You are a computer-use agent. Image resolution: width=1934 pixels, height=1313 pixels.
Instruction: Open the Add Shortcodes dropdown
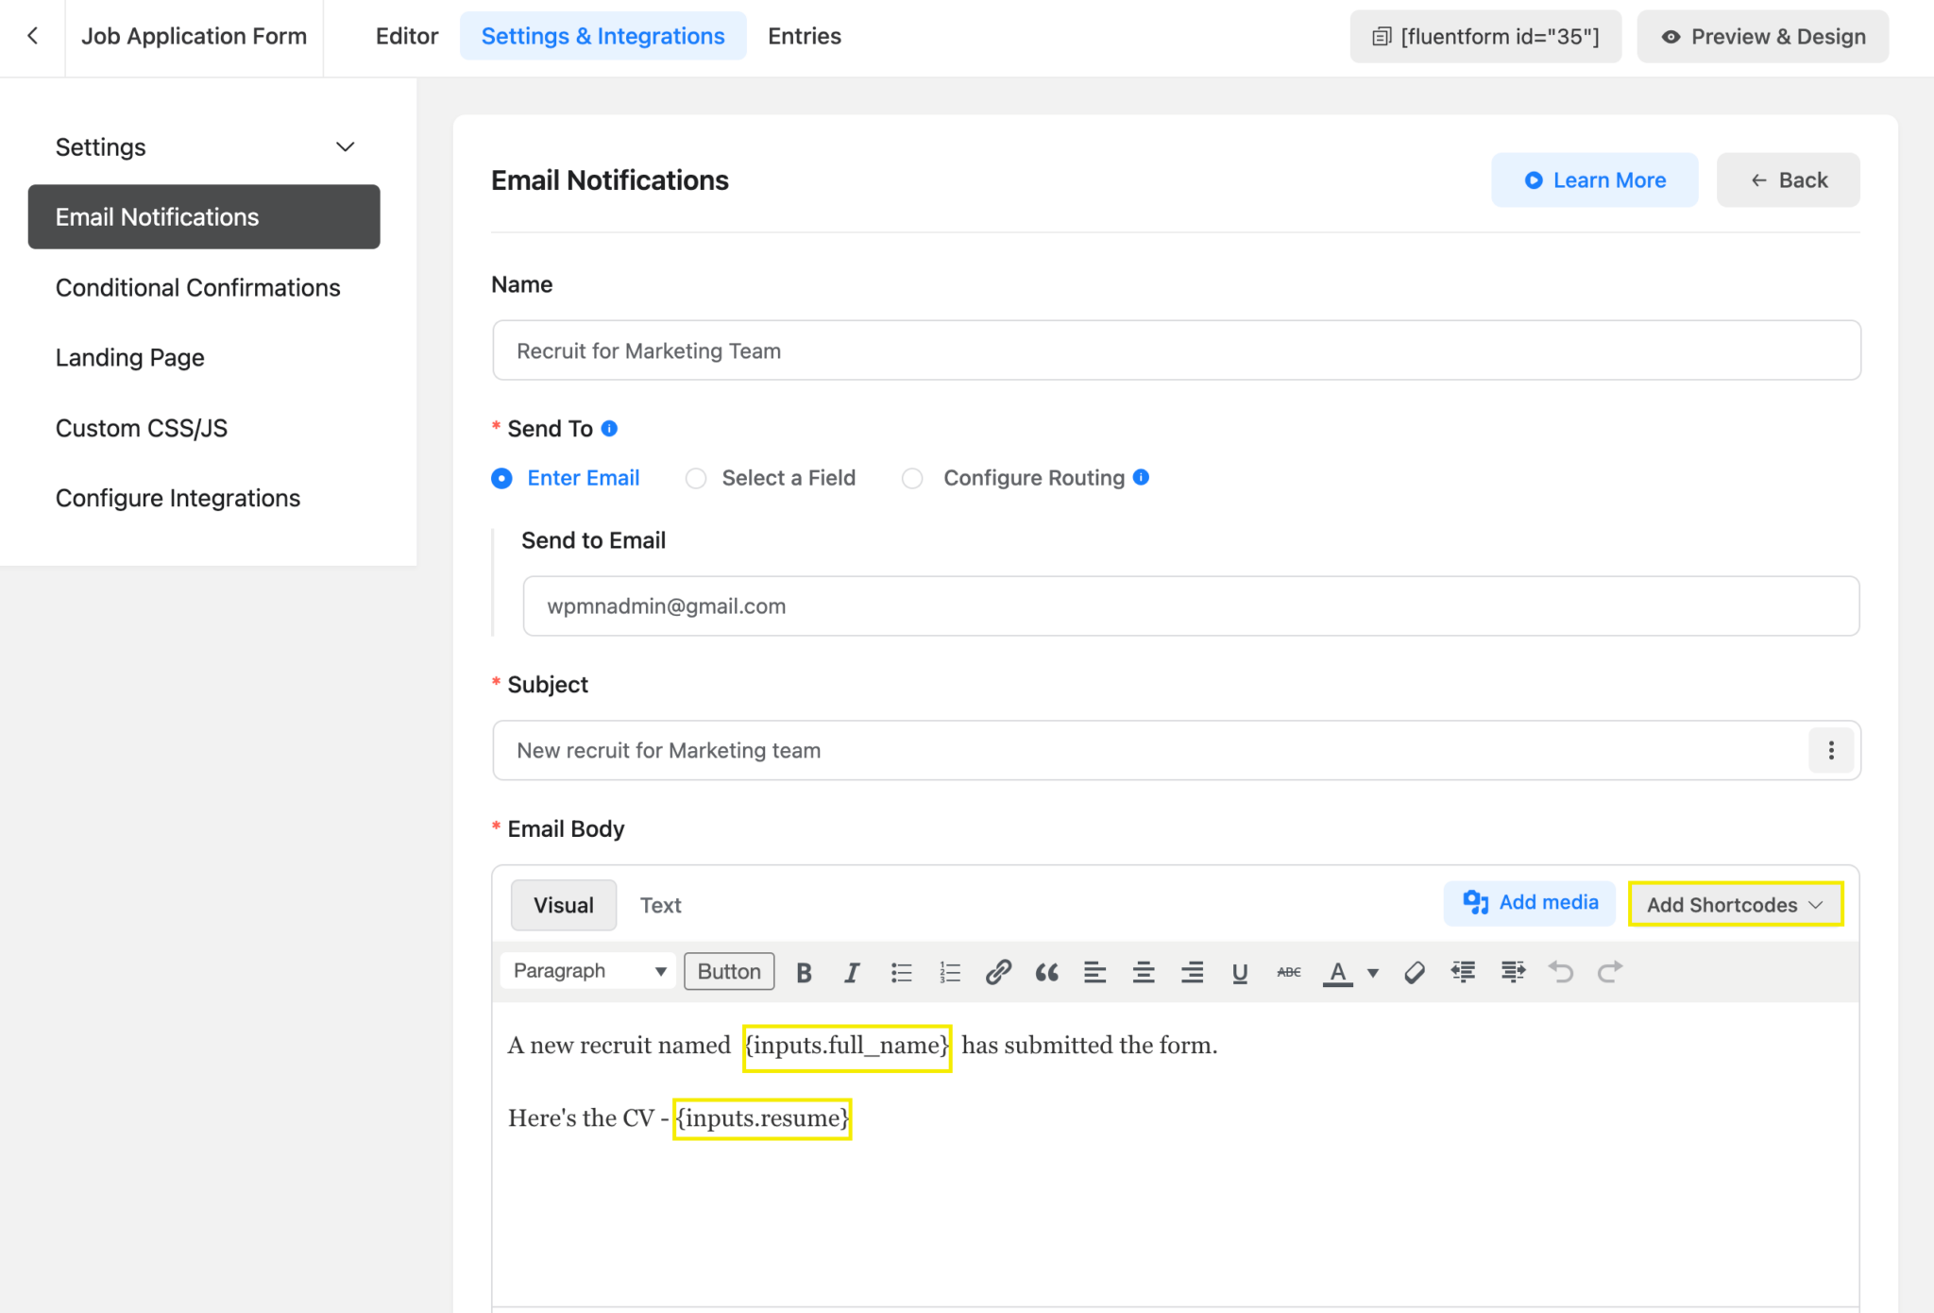point(1735,904)
